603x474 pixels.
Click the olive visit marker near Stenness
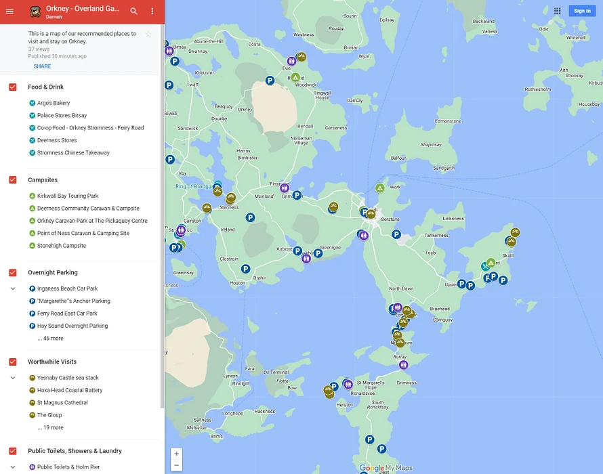point(231,198)
